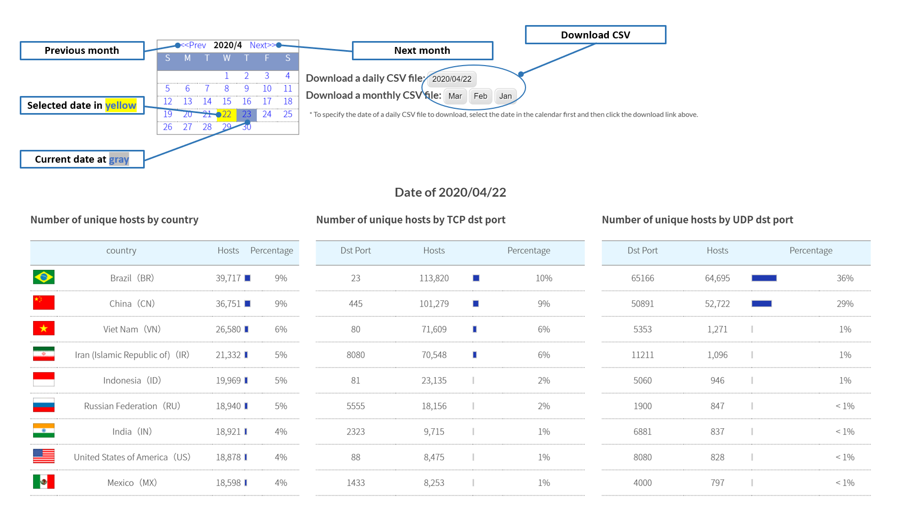The image size is (901, 512).
Task: Select April 15 in the calendar
Action: coord(226,101)
